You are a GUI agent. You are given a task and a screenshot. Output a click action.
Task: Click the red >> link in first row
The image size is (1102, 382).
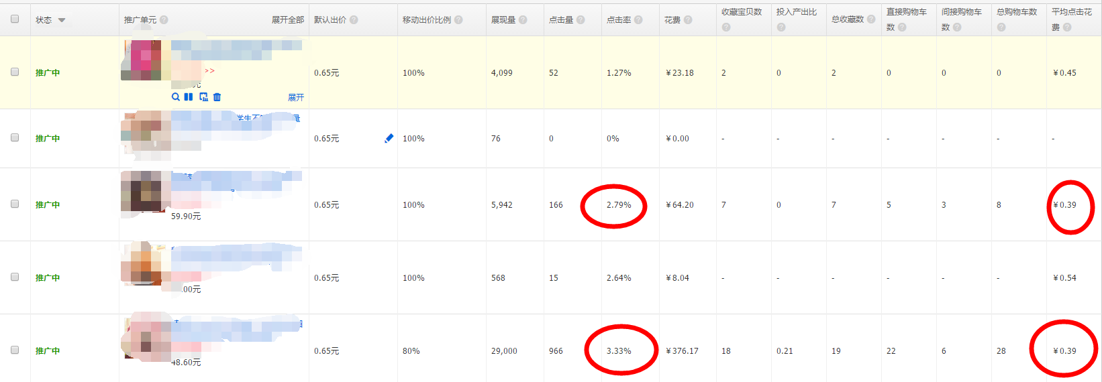click(209, 71)
